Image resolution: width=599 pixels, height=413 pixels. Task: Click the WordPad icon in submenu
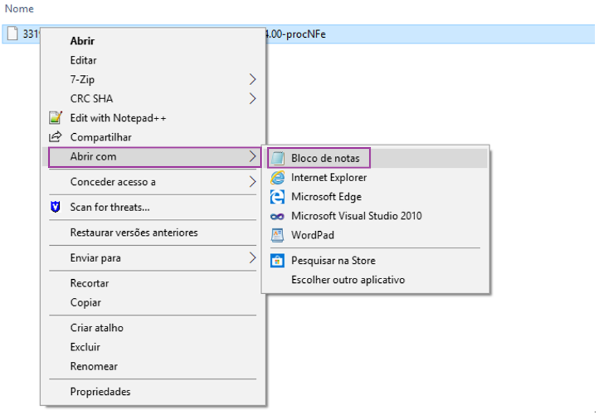click(x=278, y=235)
